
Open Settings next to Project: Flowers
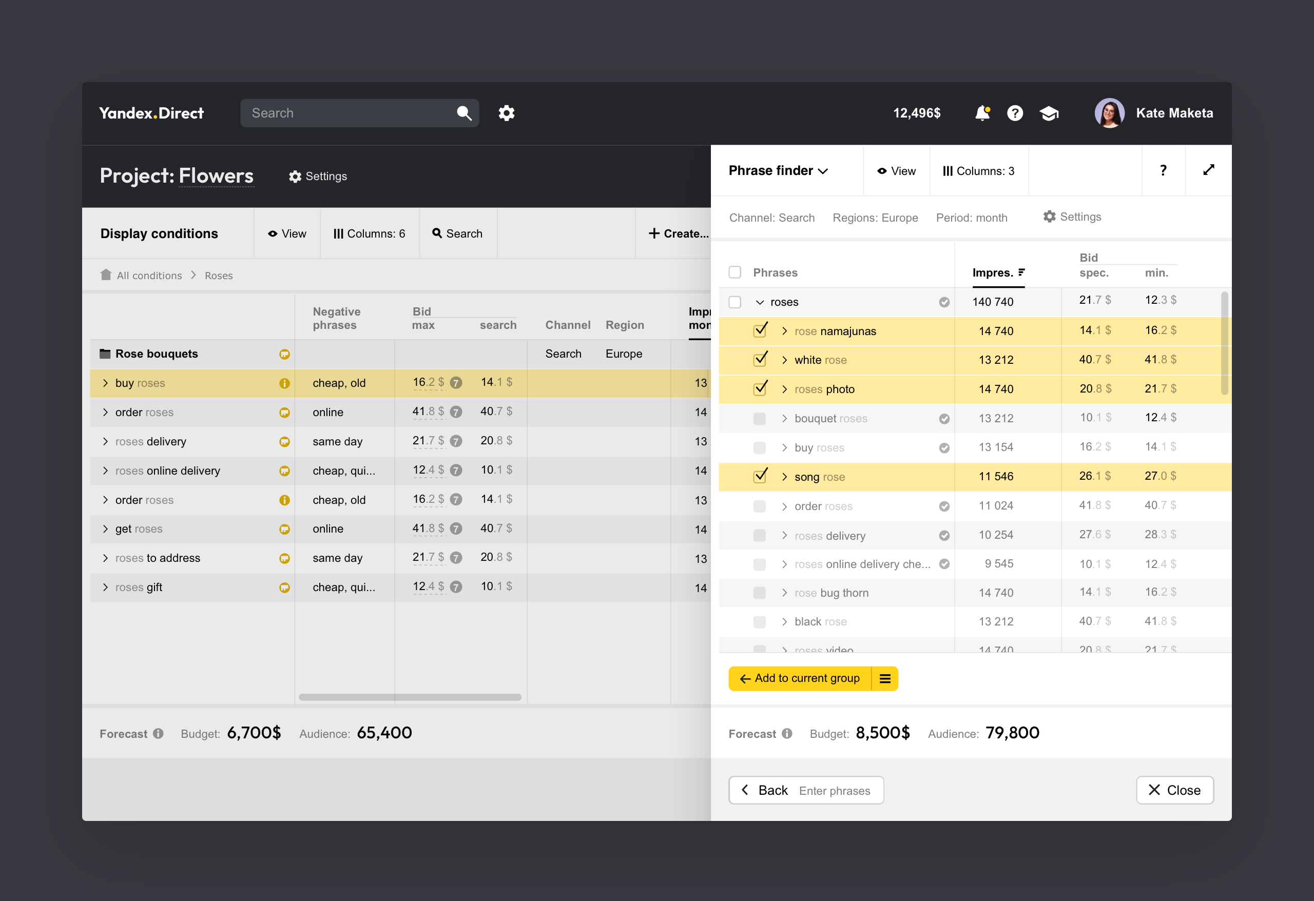point(318,176)
